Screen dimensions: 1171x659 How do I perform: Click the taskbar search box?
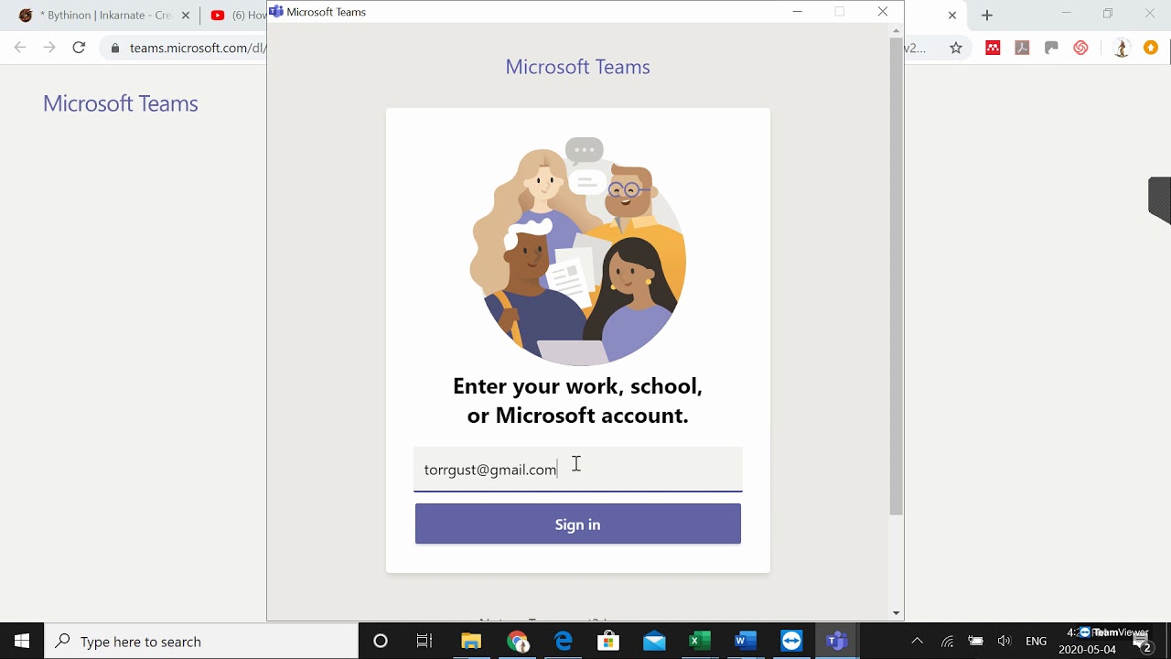pyautogui.click(x=201, y=642)
